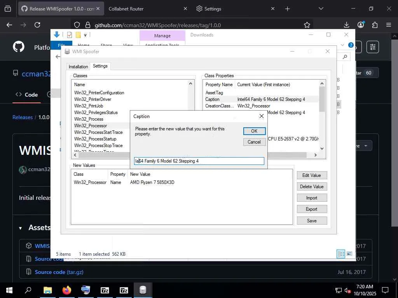398x298 pixels.
Task: Select the Win32_PrintJob class
Action: 89,106
